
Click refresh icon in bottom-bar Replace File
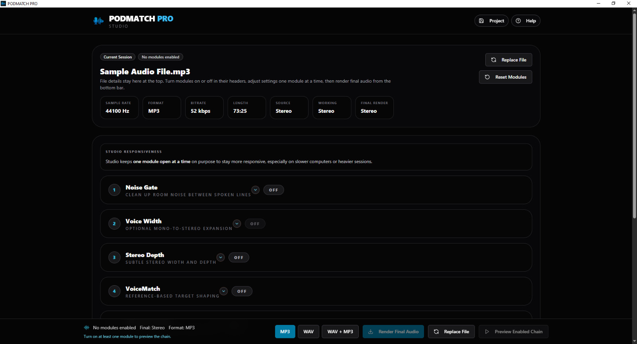coord(436,332)
